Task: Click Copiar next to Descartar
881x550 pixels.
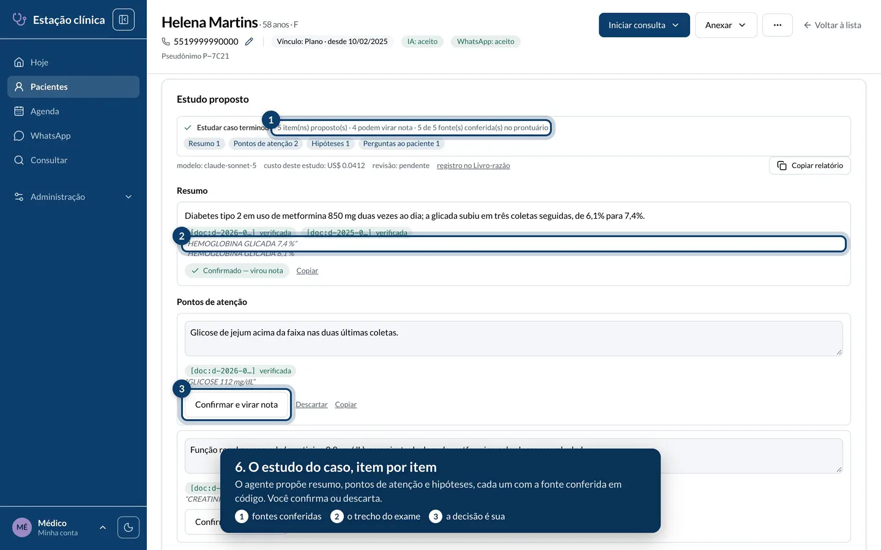Action: (x=346, y=405)
